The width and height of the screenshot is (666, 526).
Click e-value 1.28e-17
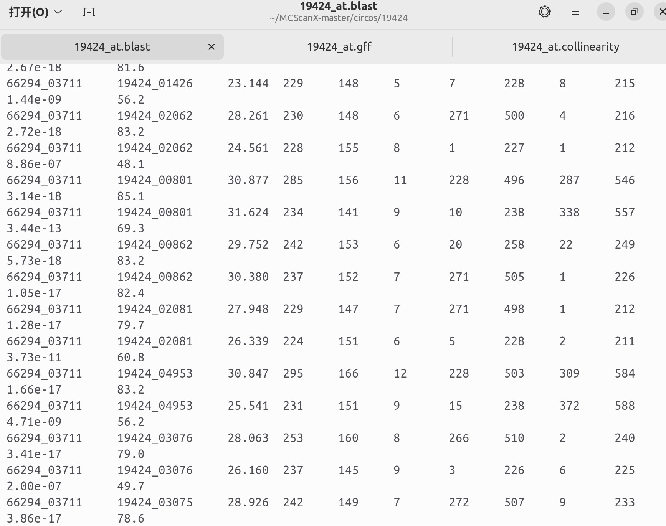tap(34, 325)
